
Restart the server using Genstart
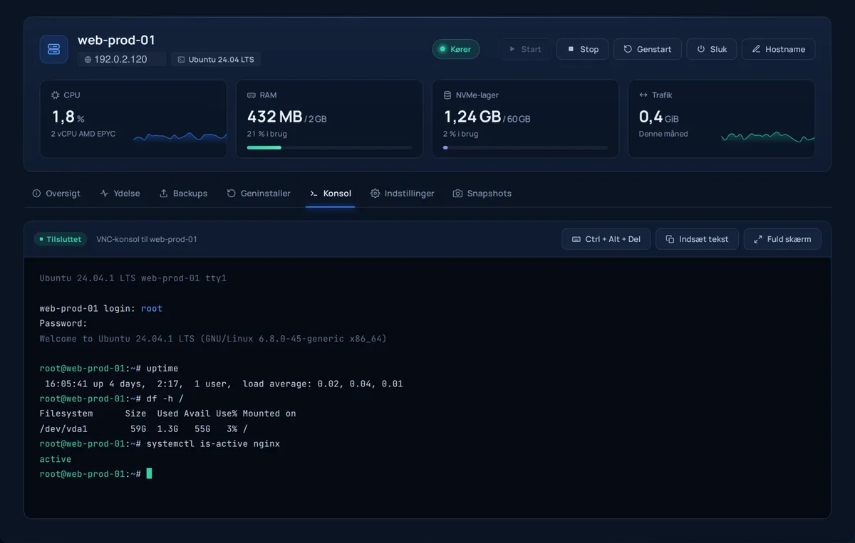(648, 49)
